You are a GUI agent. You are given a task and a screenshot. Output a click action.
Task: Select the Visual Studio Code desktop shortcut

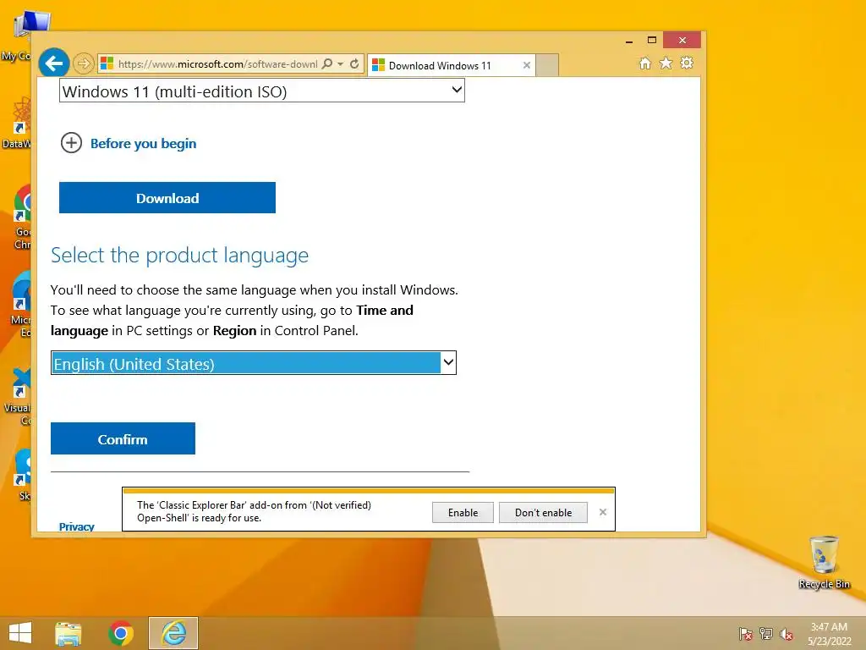[x=18, y=396]
